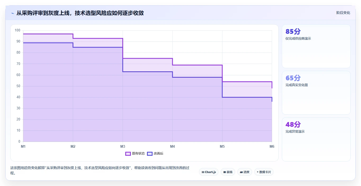Click the M2 x-axis label

pyautogui.click(x=73, y=146)
